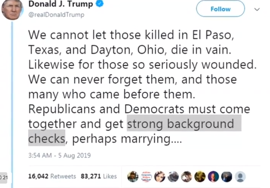Select the default gray silhouette liker avatar
270x188 pixels.
pyautogui.click(x=240, y=177)
